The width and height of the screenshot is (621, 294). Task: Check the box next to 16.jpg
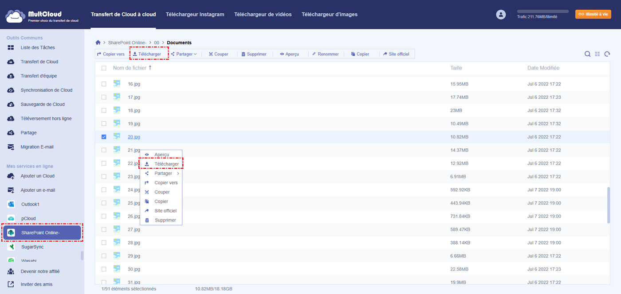tap(104, 84)
